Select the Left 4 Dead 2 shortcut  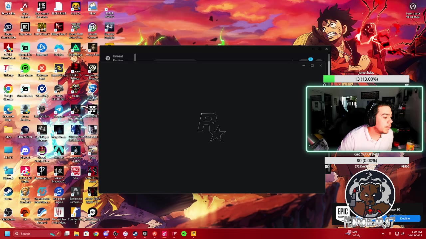[x=42, y=29]
